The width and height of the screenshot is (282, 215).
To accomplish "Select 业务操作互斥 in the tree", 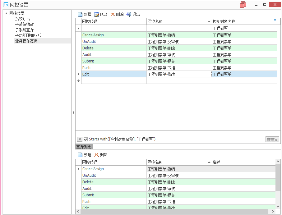I will click(26, 41).
